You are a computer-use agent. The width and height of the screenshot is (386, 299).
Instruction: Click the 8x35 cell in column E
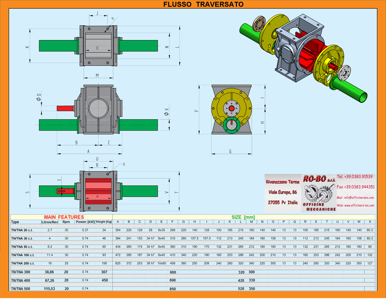coord(161,230)
